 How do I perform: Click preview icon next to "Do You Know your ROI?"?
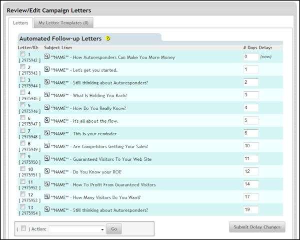pos(47,171)
